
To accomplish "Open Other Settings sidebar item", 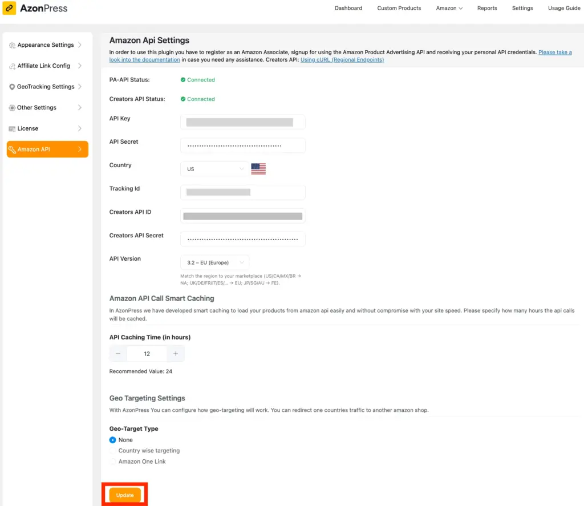I will pos(47,107).
